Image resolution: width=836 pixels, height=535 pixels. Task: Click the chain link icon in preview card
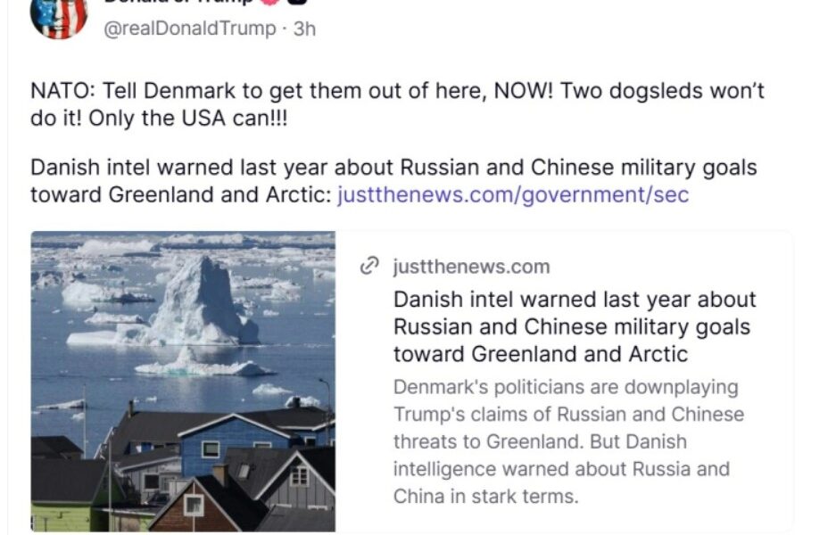point(369,266)
